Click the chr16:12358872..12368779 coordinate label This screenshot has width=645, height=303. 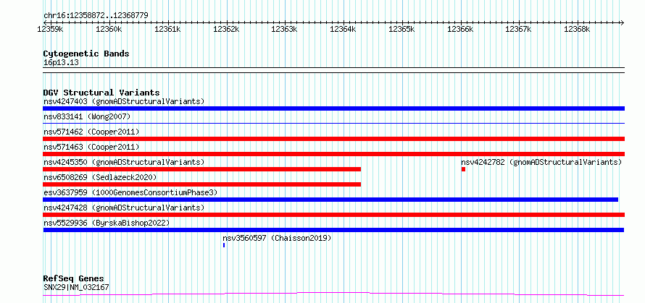point(96,16)
